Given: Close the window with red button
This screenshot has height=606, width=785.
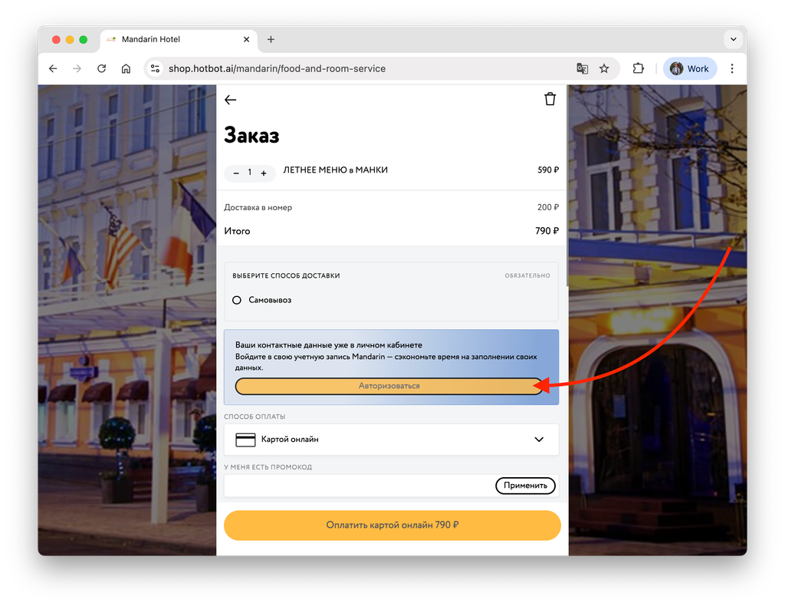Looking at the screenshot, I should (x=56, y=40).
